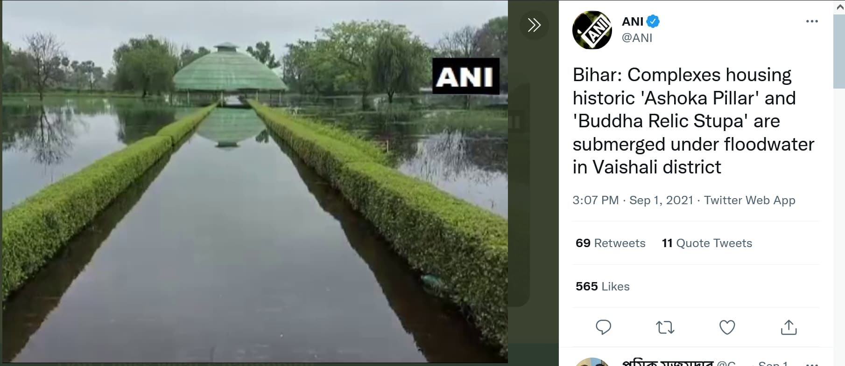The image size is (845, 366).
Task: Collapse the sidebar with double-chevron icon
Action: 534,25
